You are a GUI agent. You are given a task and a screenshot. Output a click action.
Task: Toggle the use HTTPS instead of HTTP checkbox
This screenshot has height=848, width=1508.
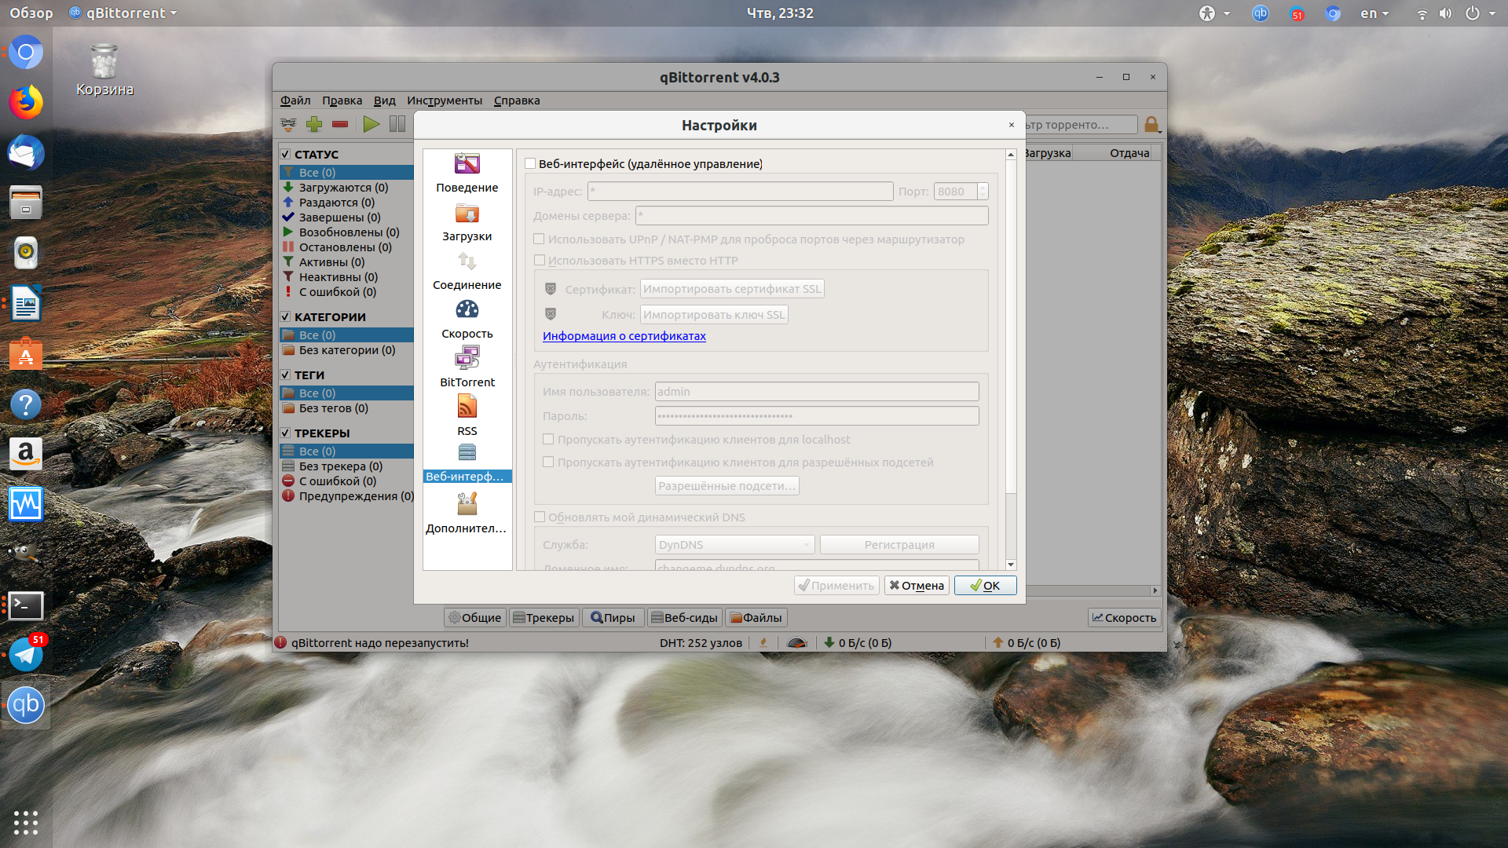[539, 261]
